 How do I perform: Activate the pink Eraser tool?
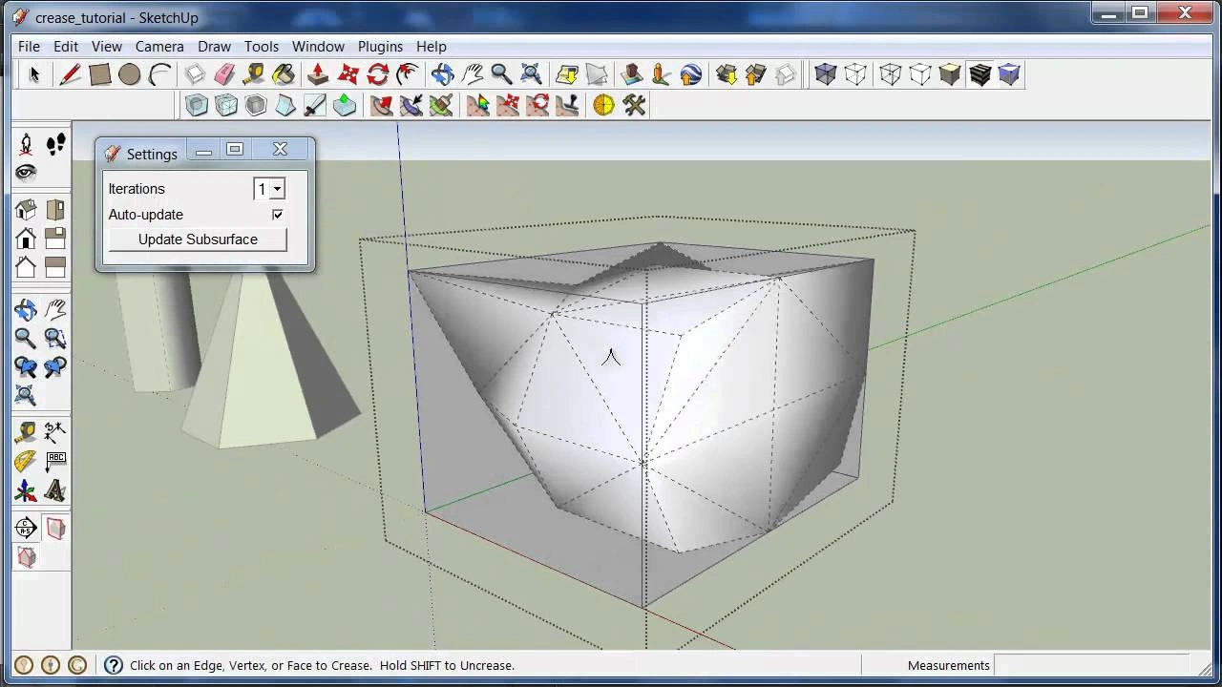(224, 74)
